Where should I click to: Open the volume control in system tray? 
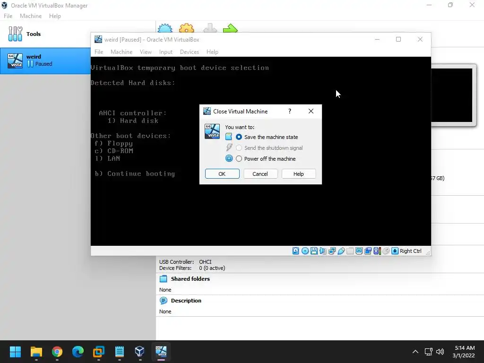[x=440, y=352]
